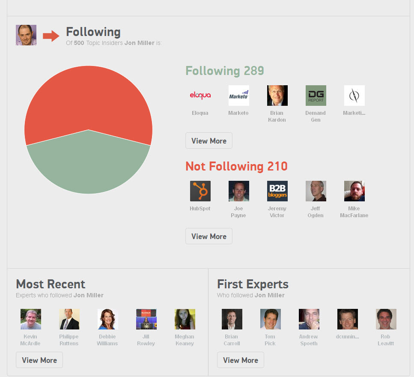
Task: Open Jill Rowley's profile name link
Action: click(146, 340)
